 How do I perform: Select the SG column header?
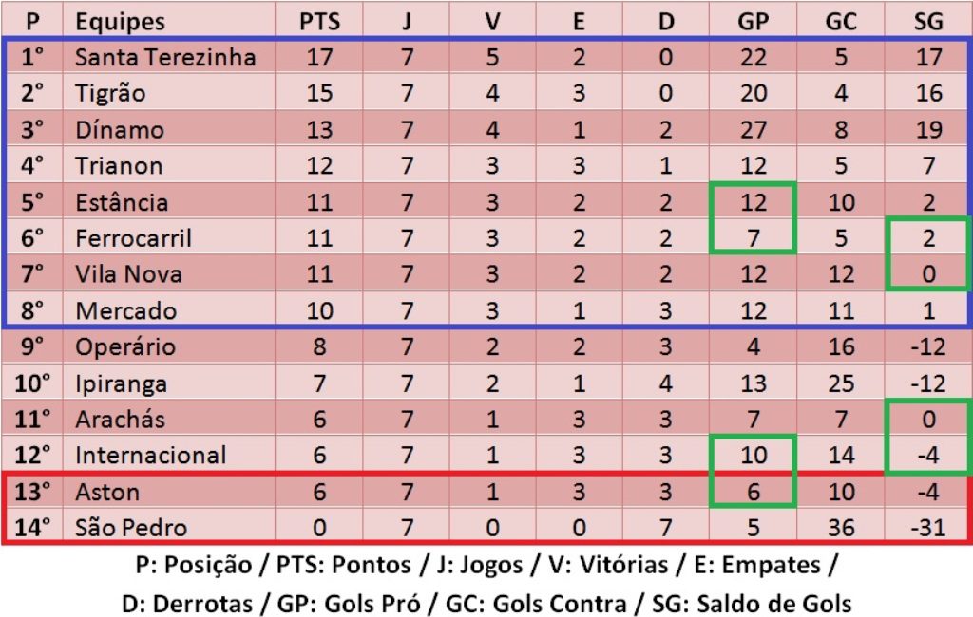point(928,22)
